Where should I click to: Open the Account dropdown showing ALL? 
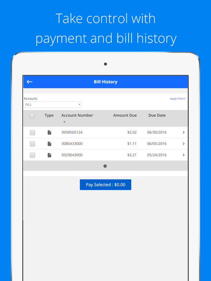(x=53, y=105)
